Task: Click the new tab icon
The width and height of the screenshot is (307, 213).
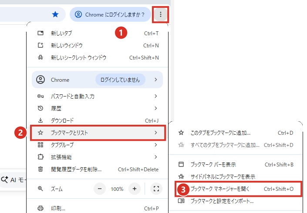Action: coord(40,33)
